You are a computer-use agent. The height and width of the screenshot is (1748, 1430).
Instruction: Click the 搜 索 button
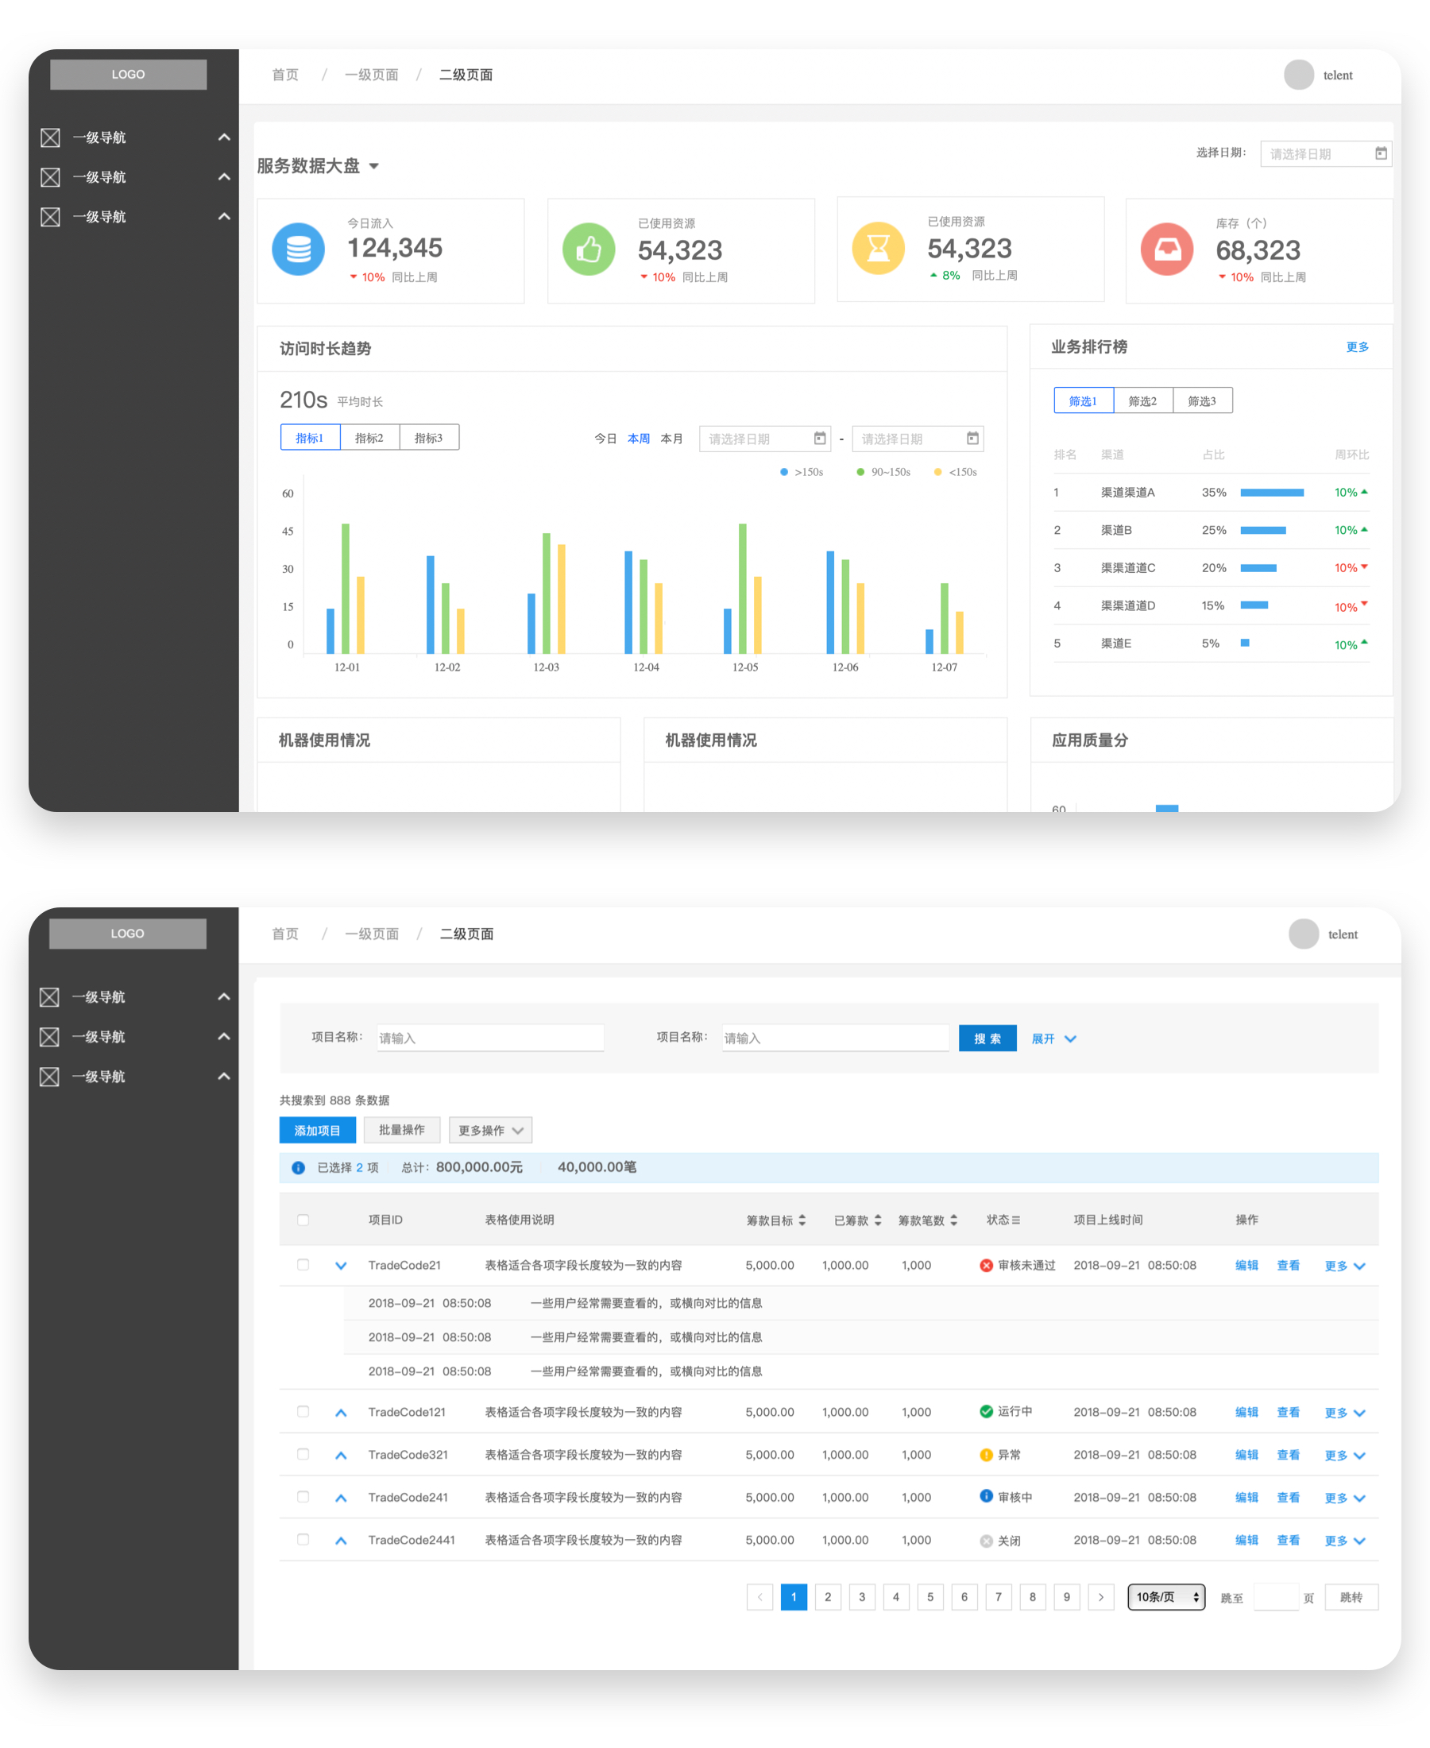(987, 1038)
